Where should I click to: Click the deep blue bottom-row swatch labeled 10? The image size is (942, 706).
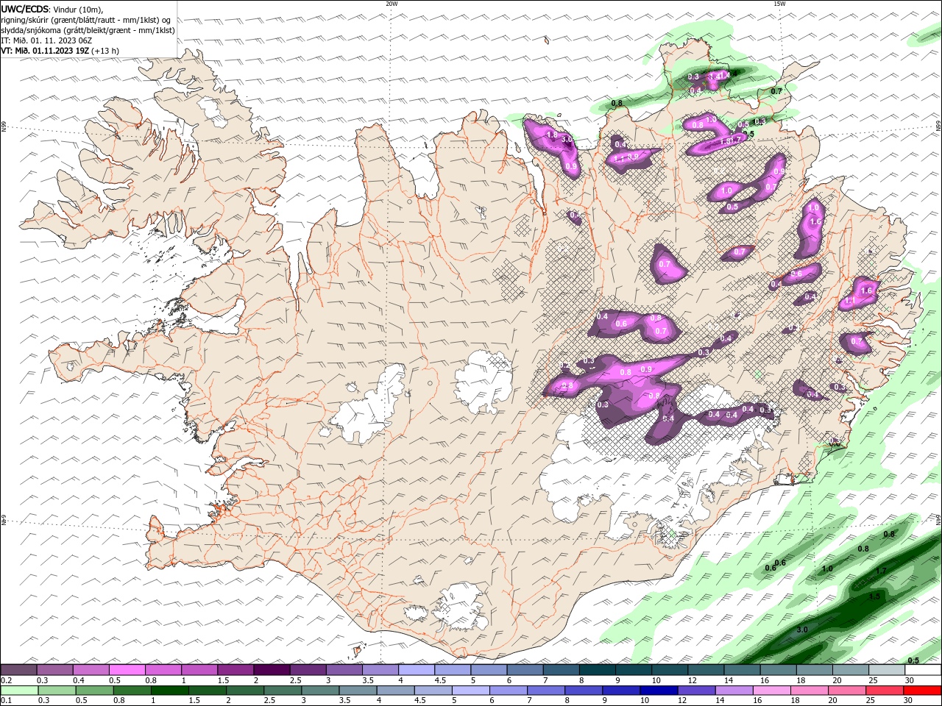pos(658,691)
